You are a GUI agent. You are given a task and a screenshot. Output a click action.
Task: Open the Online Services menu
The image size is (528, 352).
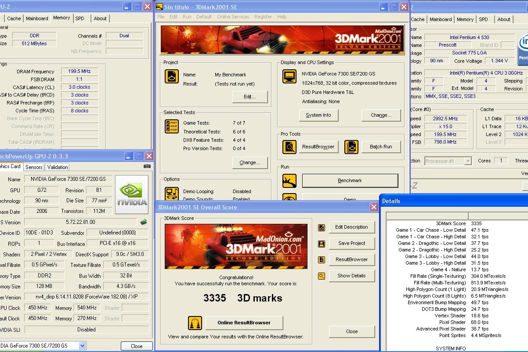point(233,17)
